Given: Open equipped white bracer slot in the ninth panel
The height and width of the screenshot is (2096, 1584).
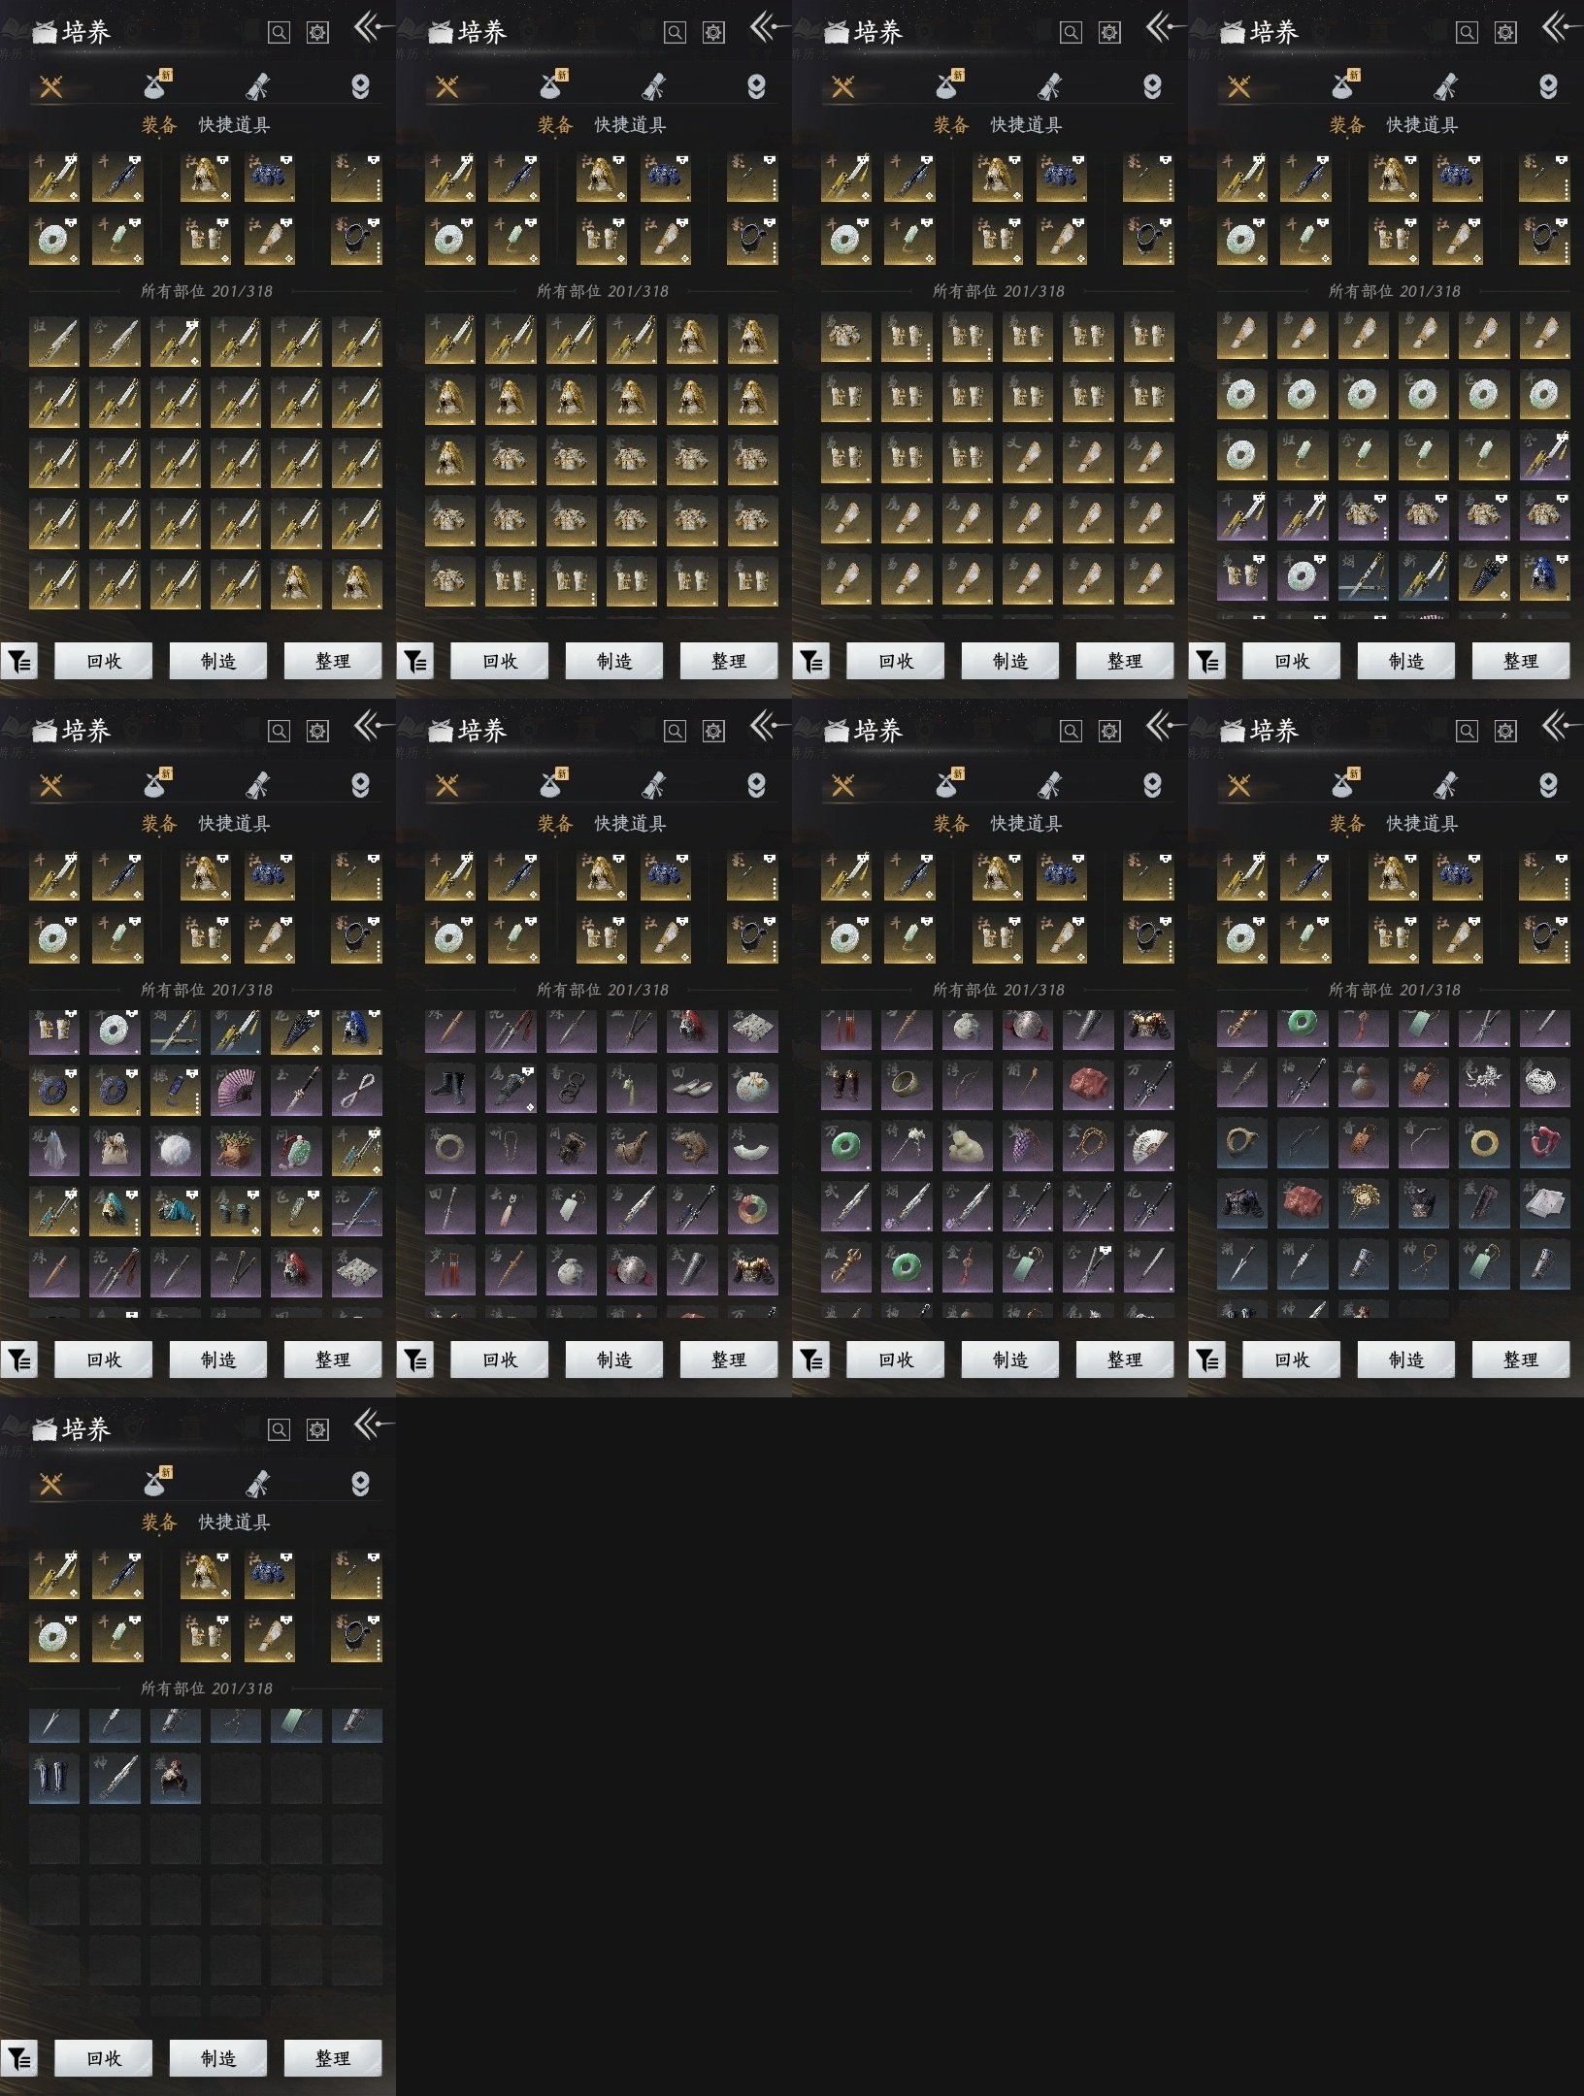Looking at the screenshot, I should [x=270, y=1638].
